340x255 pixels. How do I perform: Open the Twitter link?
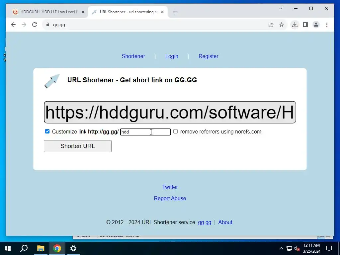pyautogui.click(x=170, y=187)
